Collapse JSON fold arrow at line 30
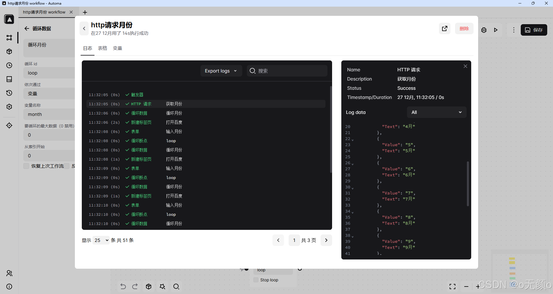 353,188
